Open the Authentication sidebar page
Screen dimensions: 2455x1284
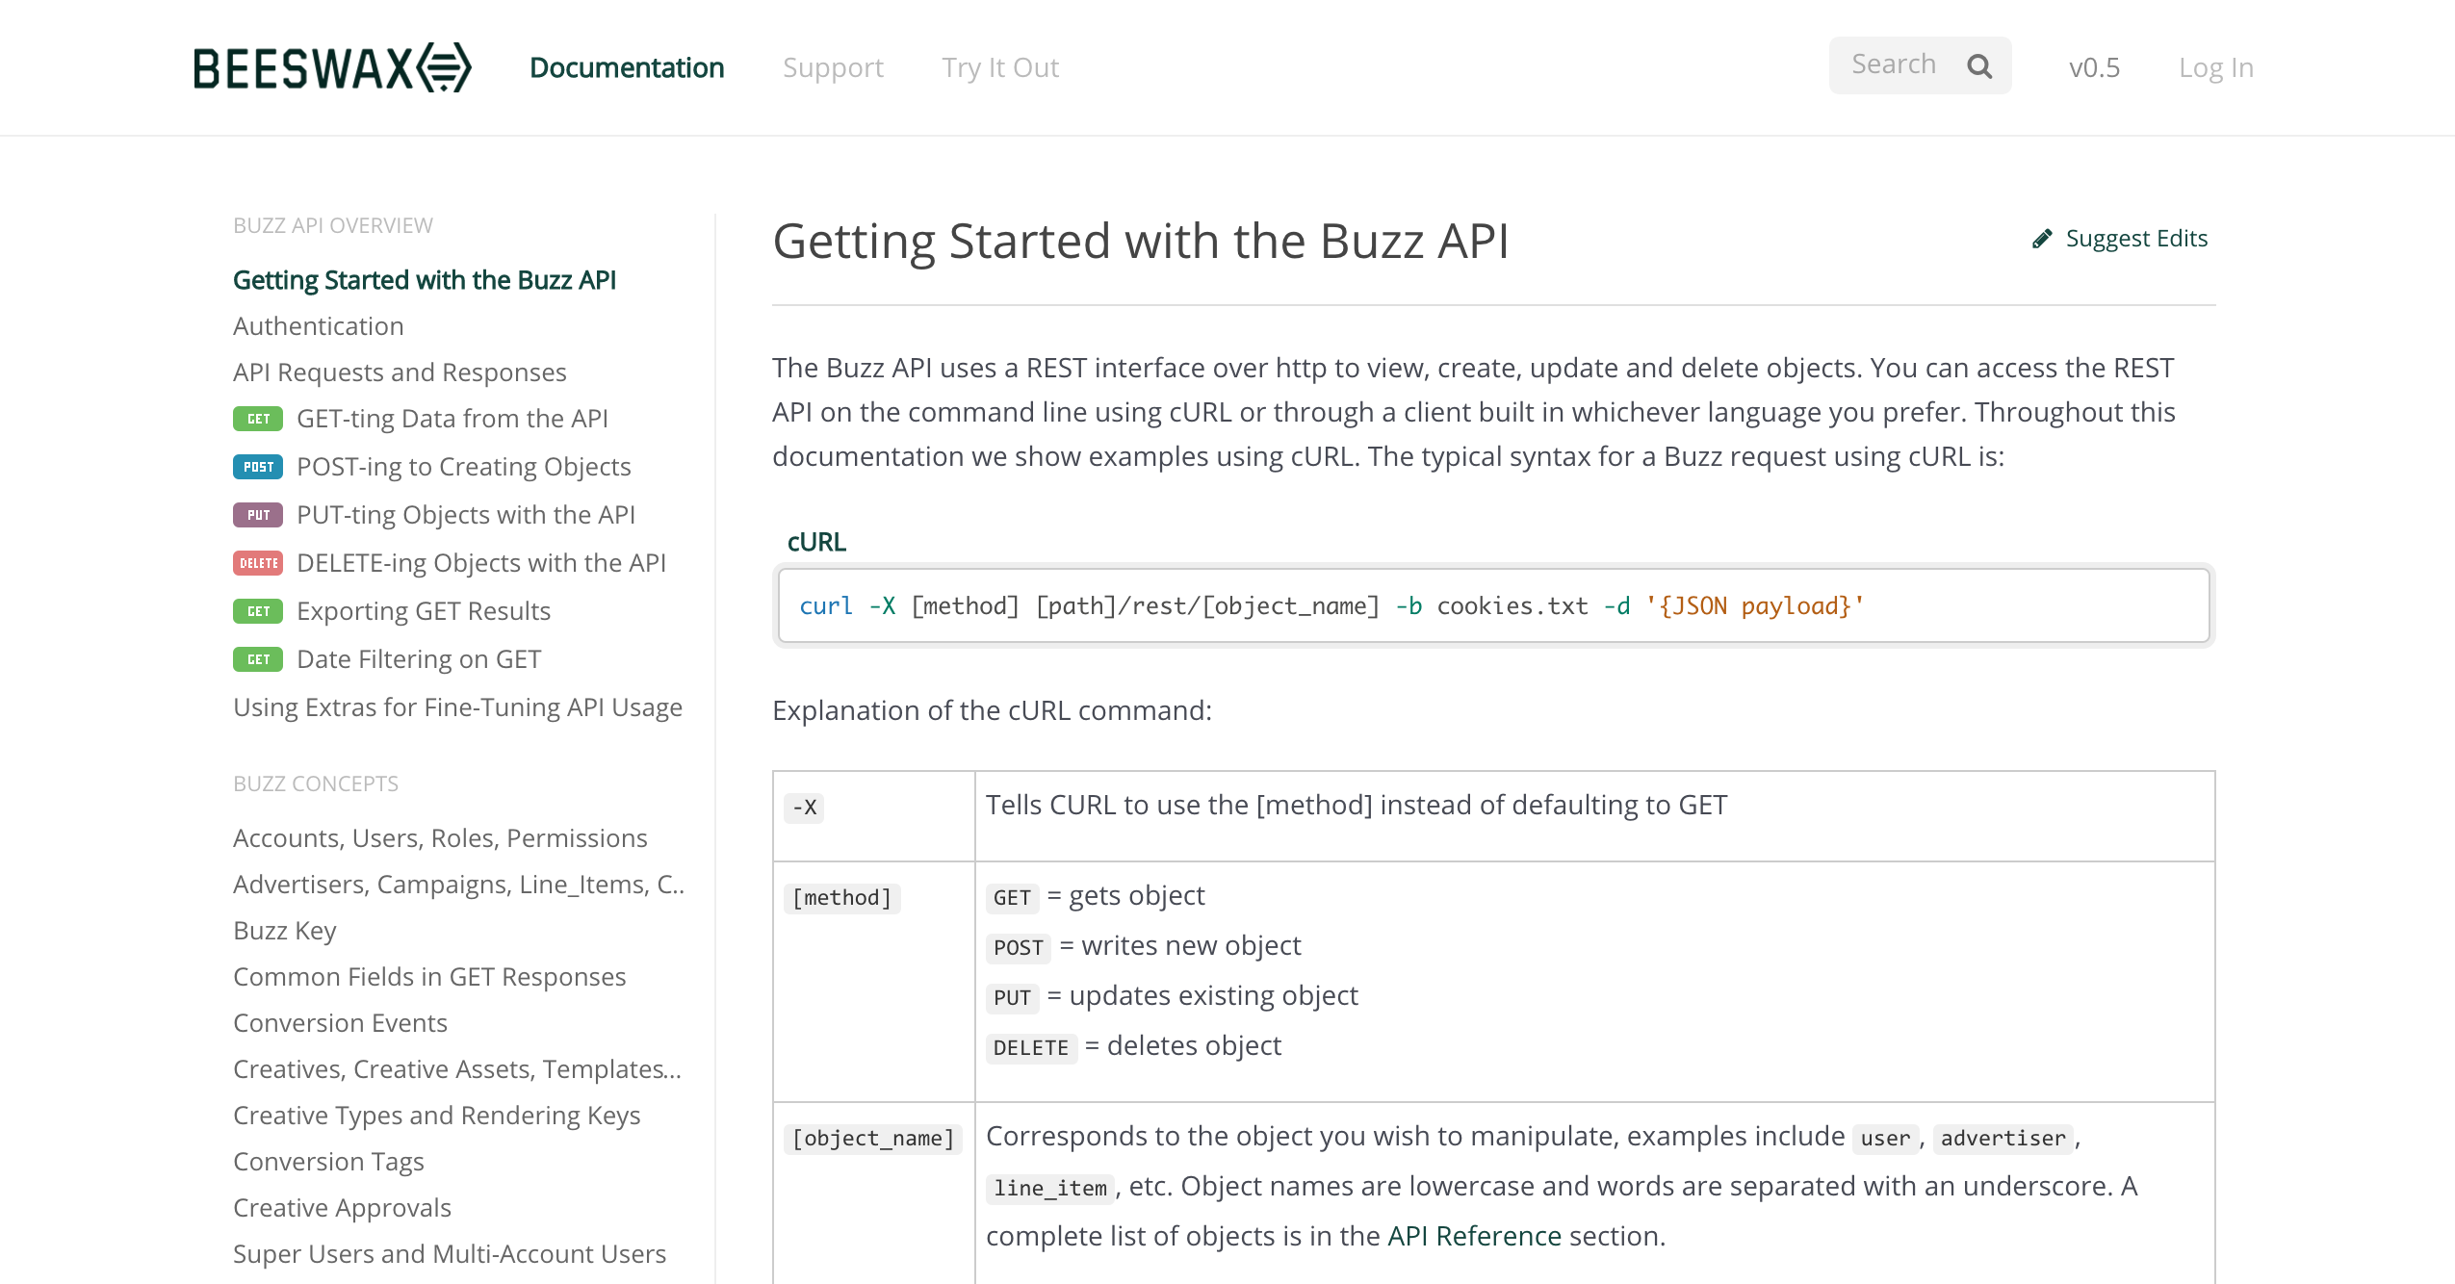[318, 326]
